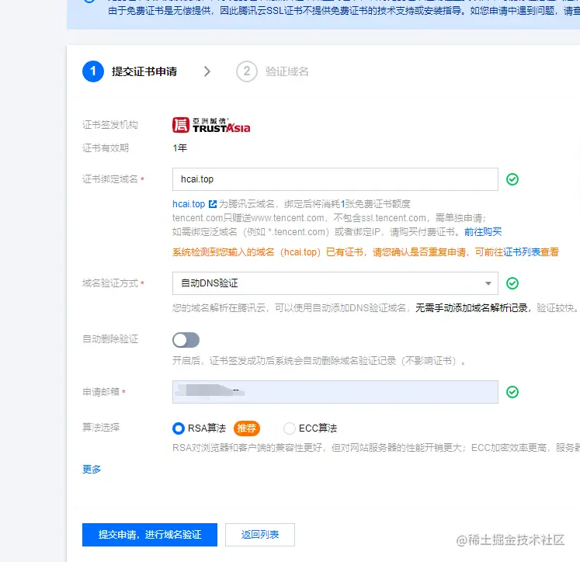Image resolution: width=580 pixels, height=562 pixels.
Task: Click the green check beside DNS verification dropdown
Action: pyautogui.click(x=512, y=283)
